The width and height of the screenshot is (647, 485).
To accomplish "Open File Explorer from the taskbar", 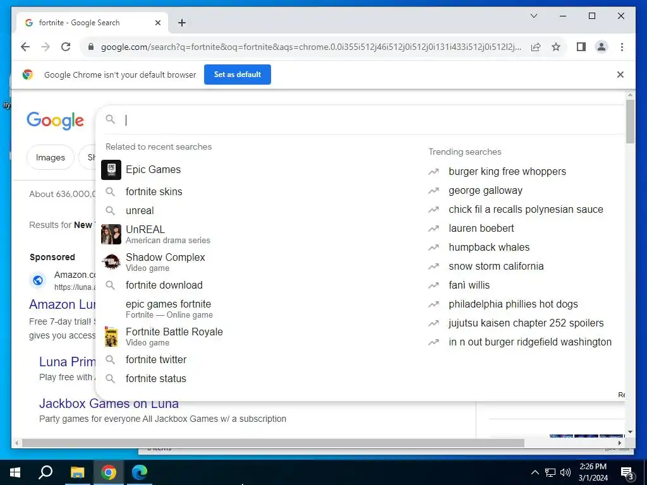I will tap(77, 472).
